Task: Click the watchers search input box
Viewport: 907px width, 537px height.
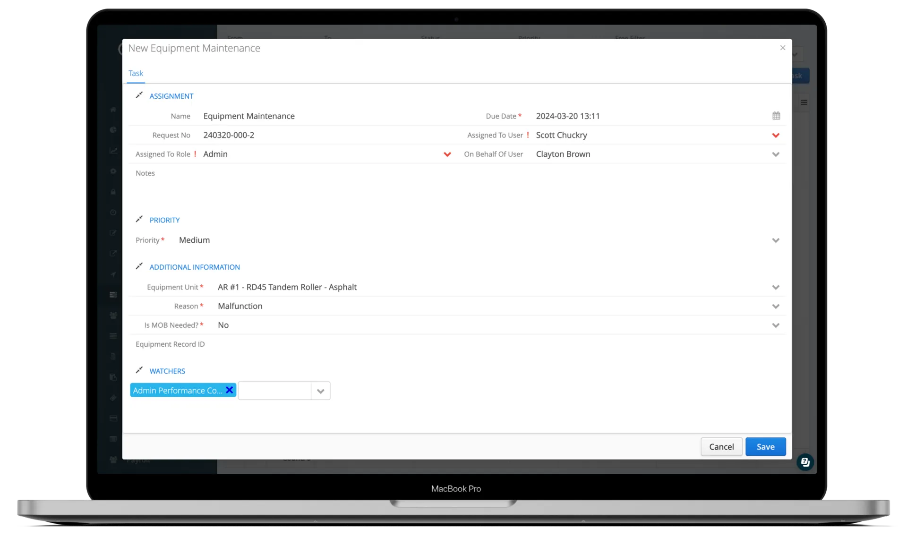Action: click(274, 391)
